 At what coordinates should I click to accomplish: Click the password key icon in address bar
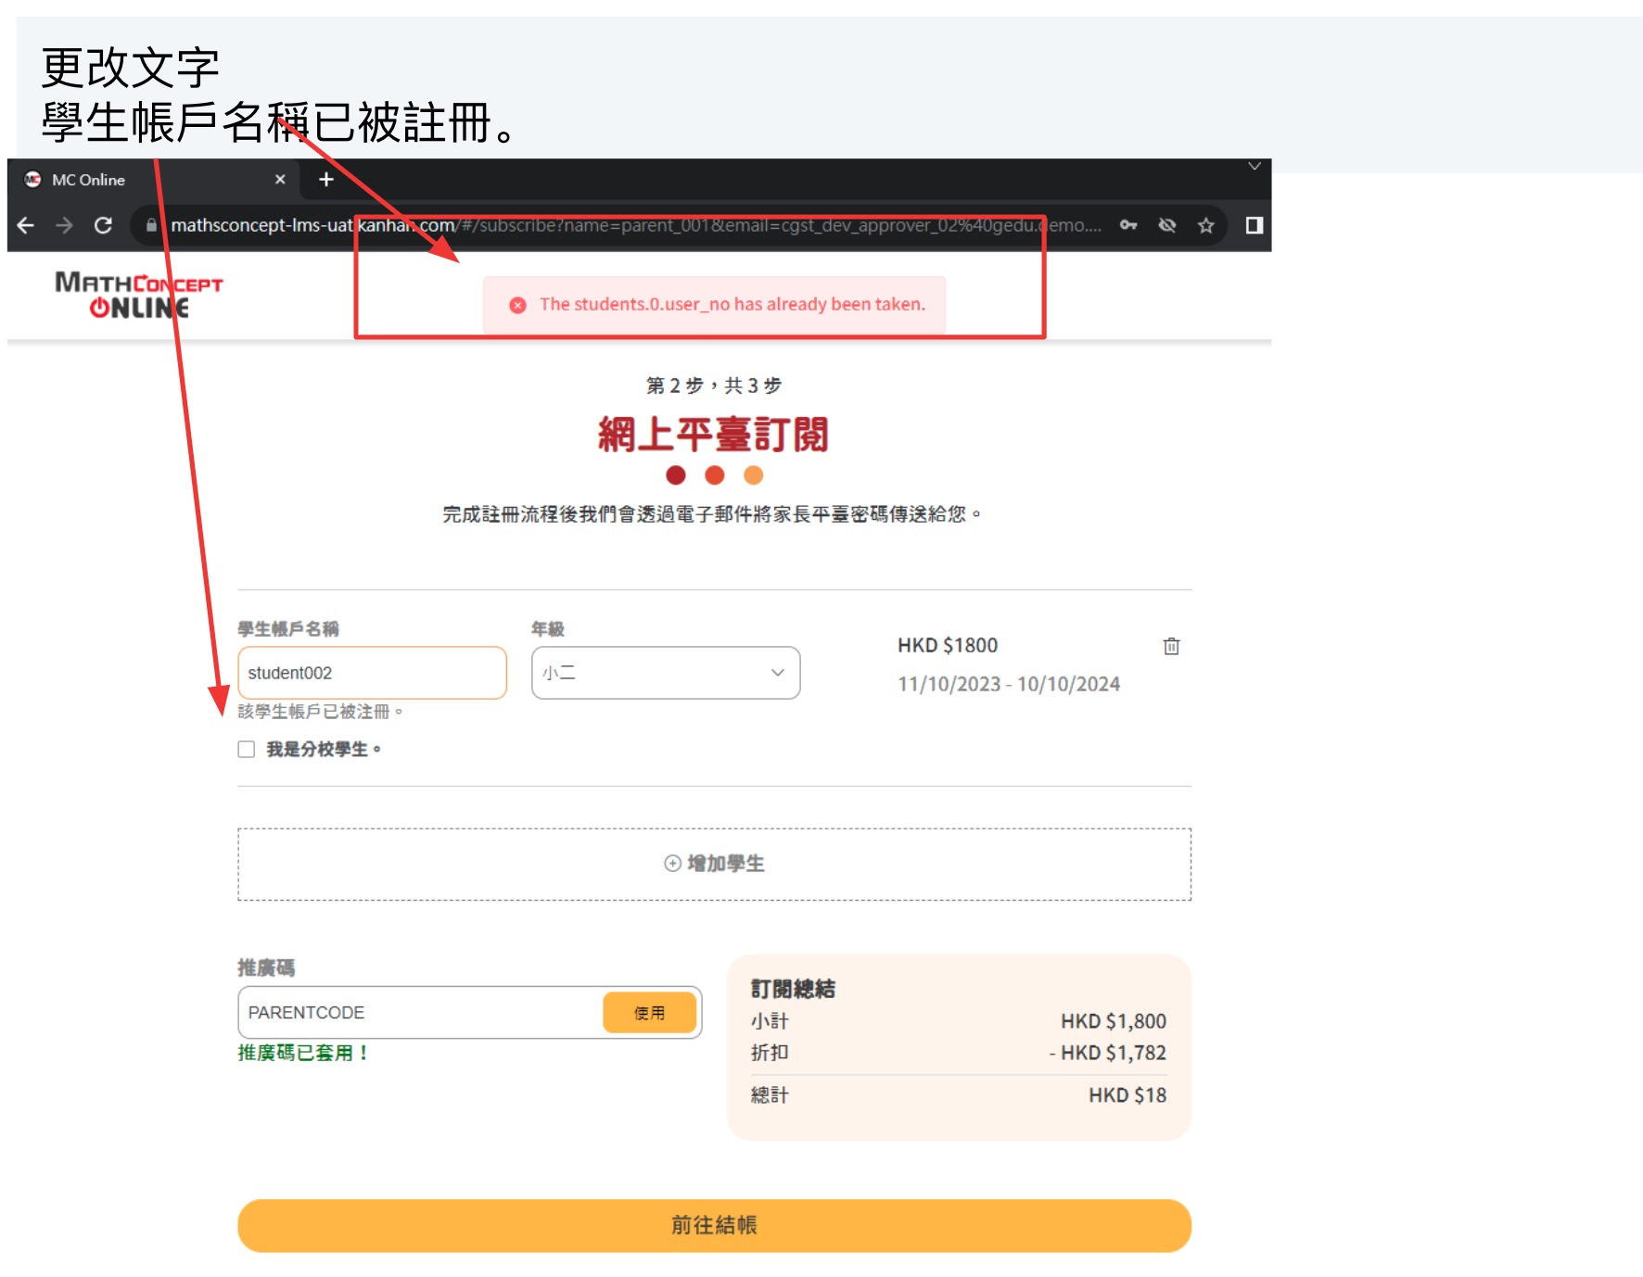click(1127, 225)
